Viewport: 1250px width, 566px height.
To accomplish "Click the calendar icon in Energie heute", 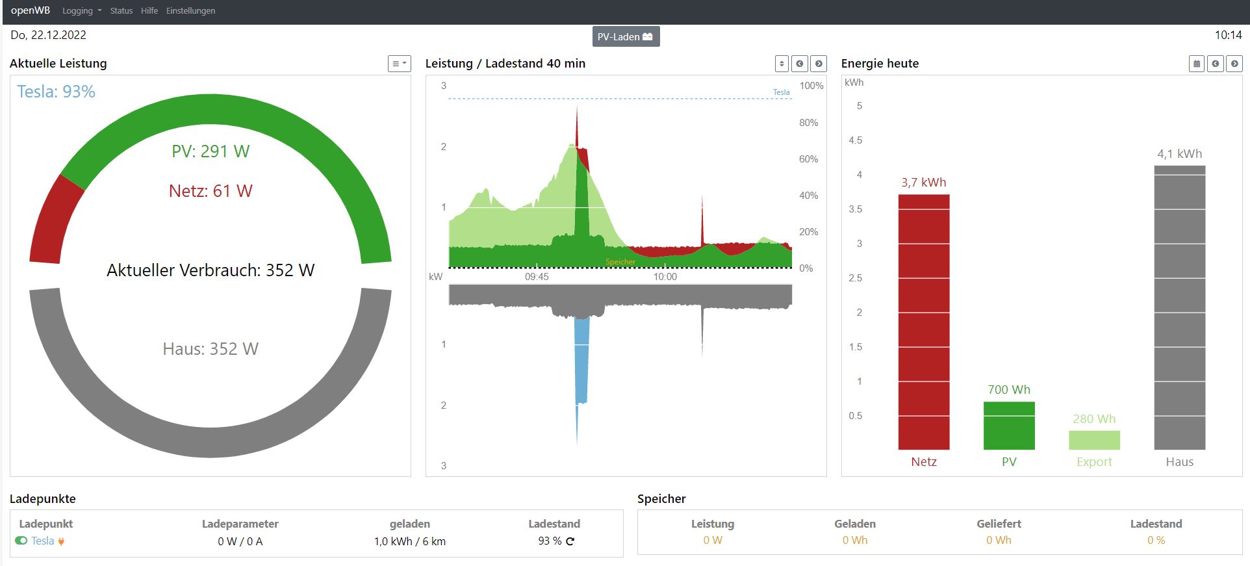I will coord(1197,64).
